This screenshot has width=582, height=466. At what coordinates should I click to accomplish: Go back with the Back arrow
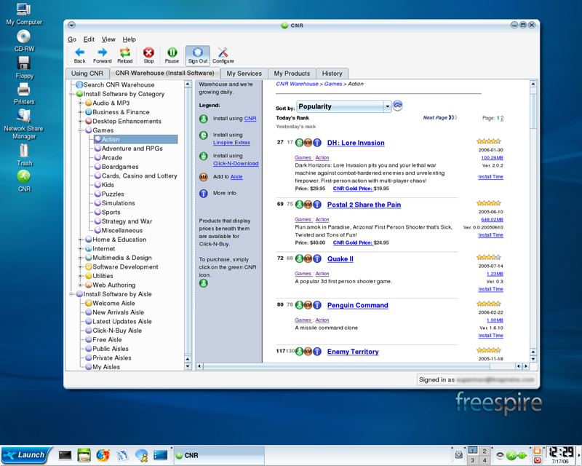pyautogui.click(x=79, y=55)
